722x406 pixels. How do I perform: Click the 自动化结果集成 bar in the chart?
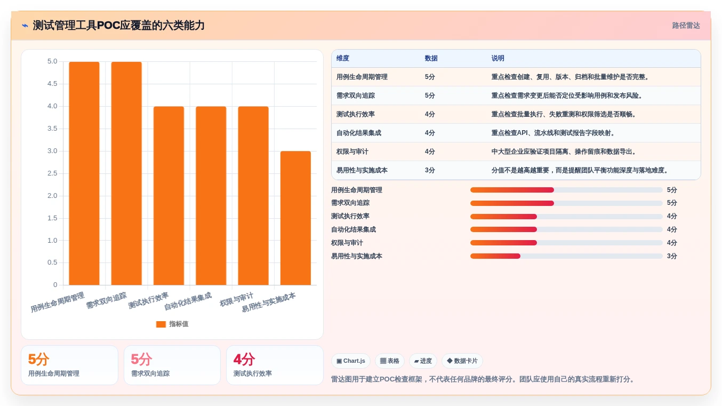tap(211, 196)
